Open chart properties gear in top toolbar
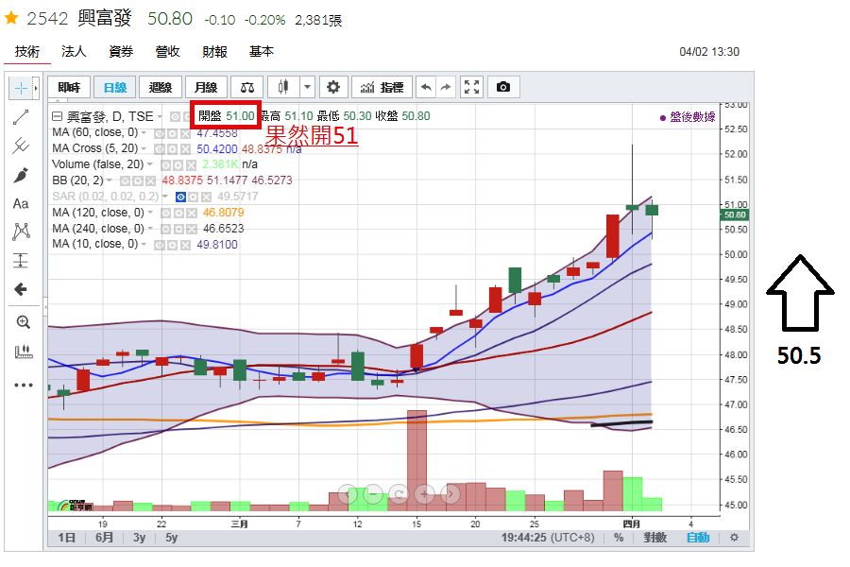Image resolution: width=850 pixels, height=567 pixels. [333, 87]
